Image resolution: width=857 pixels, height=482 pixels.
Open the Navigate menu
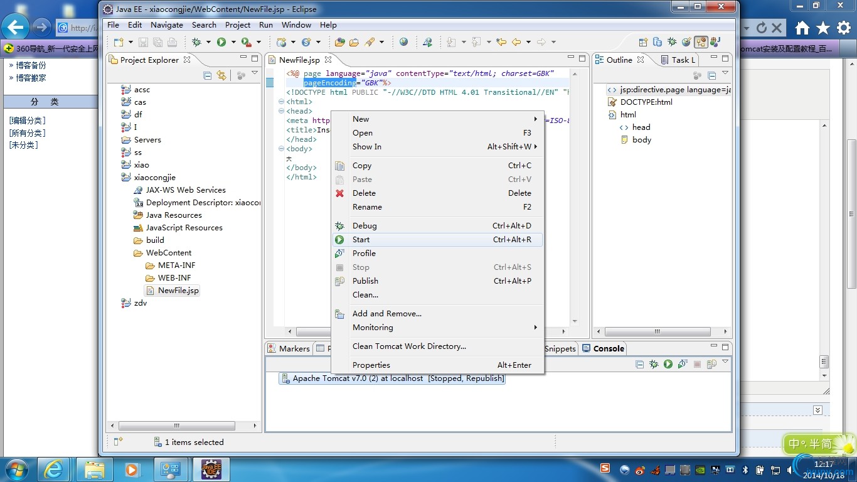167,25
